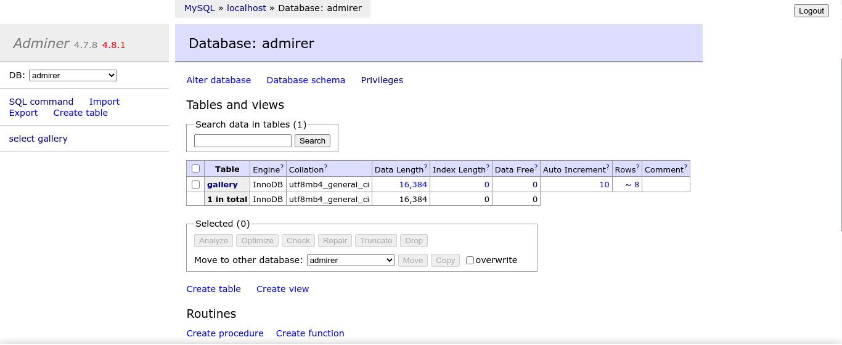Click the help mark beside Collation header
Viewport: 842px width, 345px height.
tap(325, 167)
